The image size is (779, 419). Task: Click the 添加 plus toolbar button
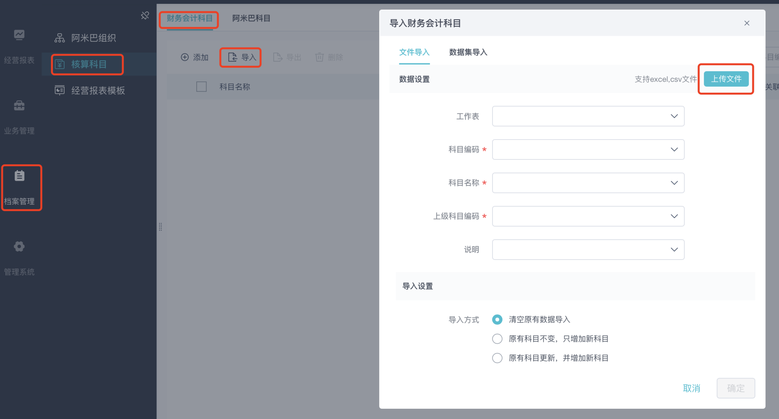[194, 57]
